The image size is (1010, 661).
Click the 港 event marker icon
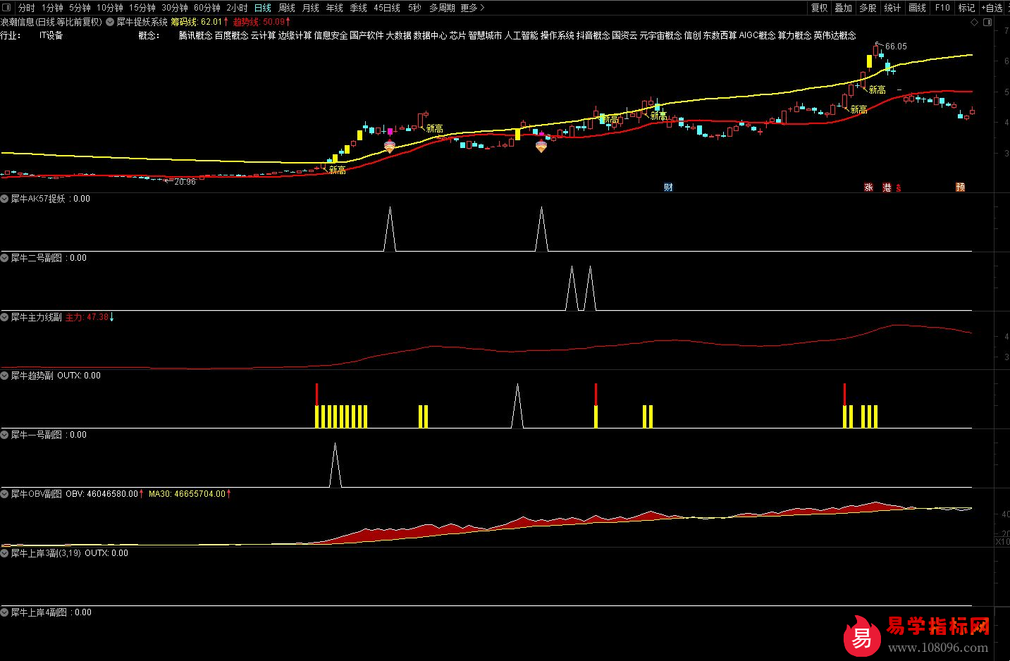click(x=887, y=187)
